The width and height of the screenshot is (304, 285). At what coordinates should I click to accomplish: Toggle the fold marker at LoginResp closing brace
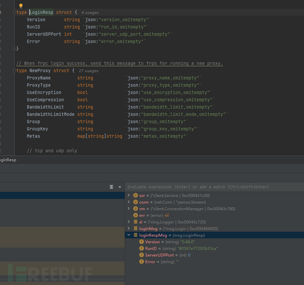[x=13, y=49]
